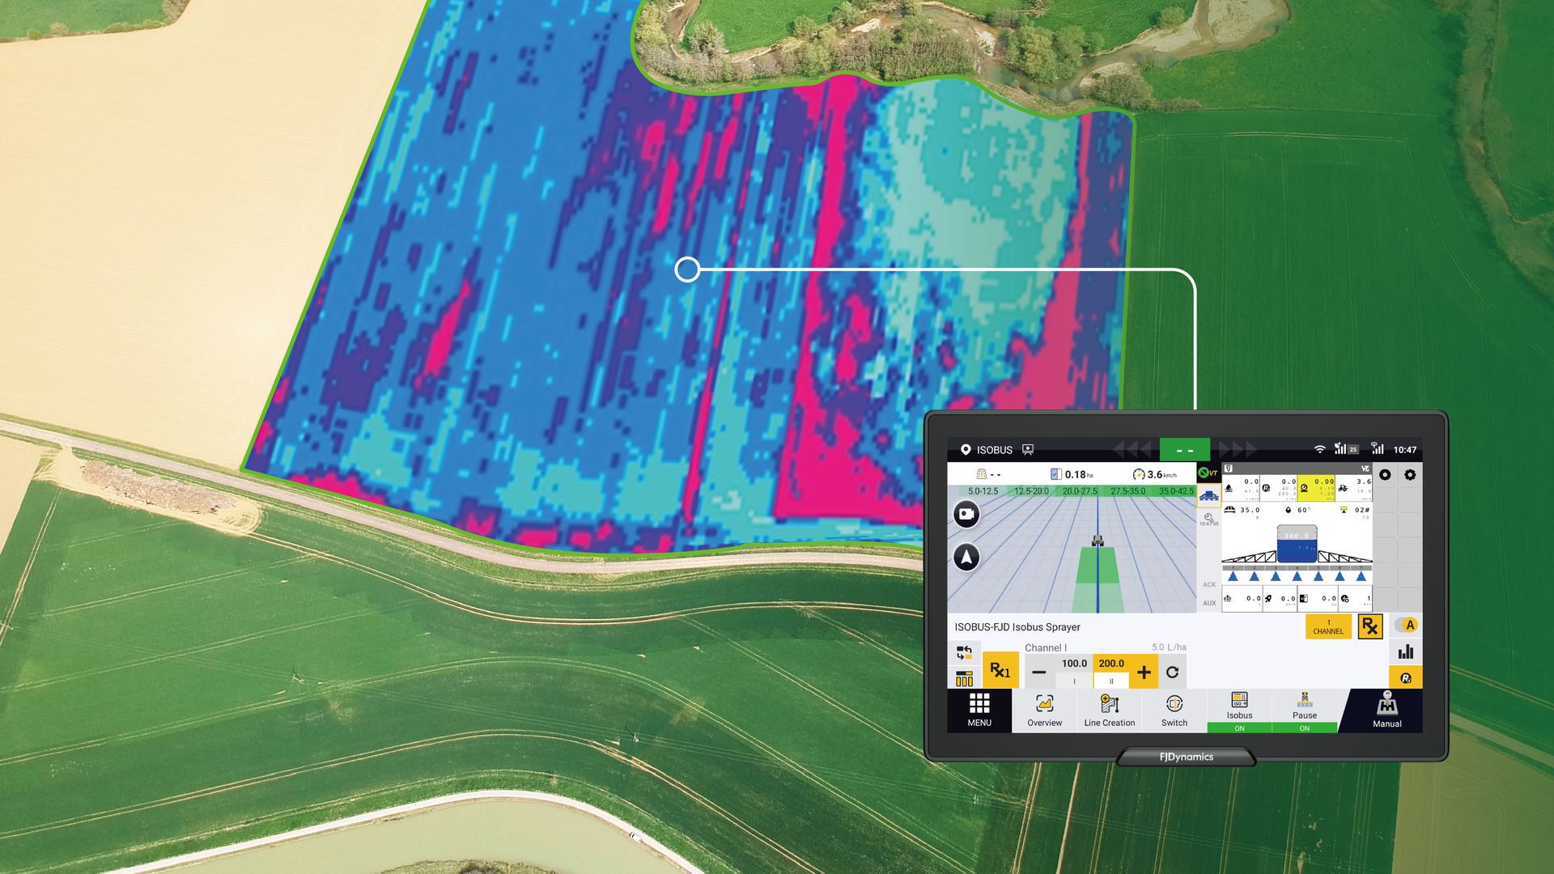Open the settings gear icon
The image size is (1554, 874).
(x=1410, y=475)
